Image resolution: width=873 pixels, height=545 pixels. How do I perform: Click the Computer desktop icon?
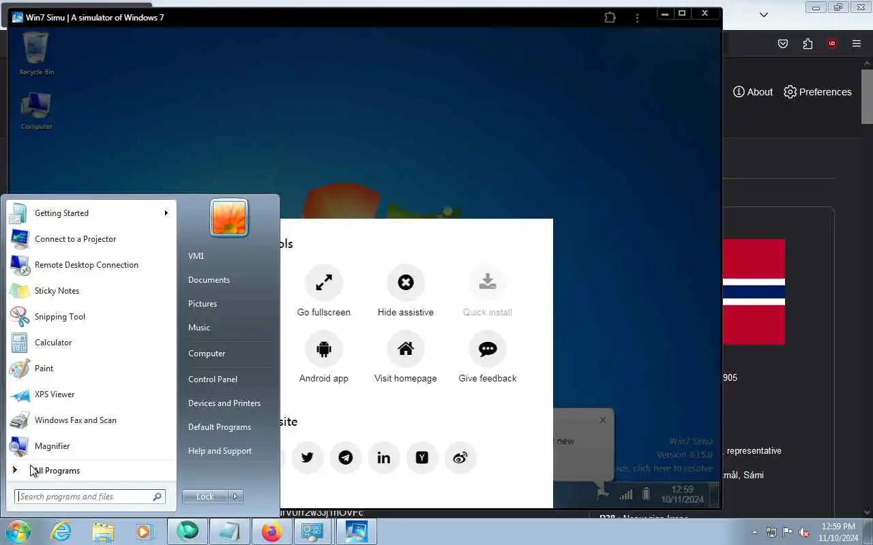(36, 110)
